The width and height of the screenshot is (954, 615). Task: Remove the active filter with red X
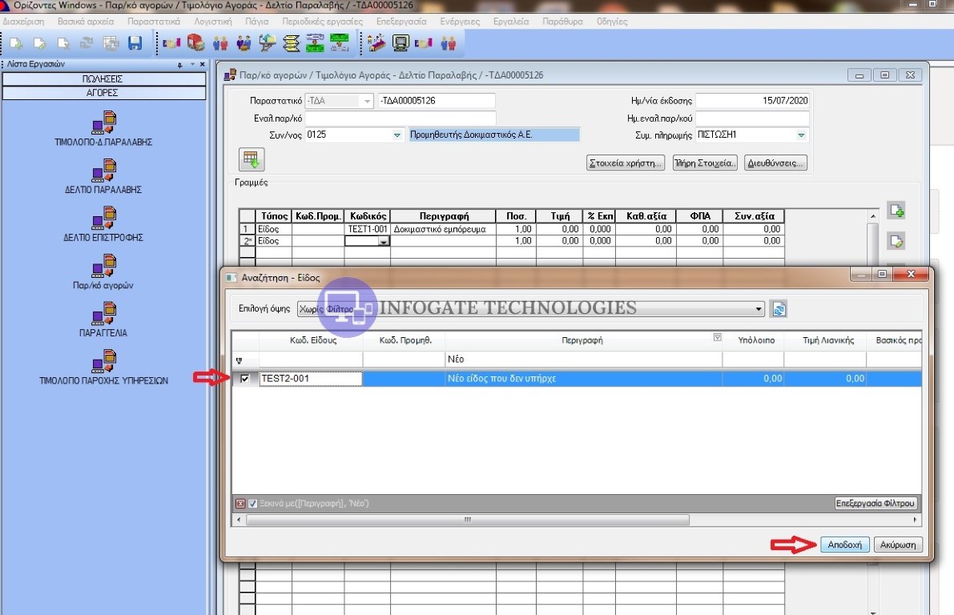pos(240,504)
